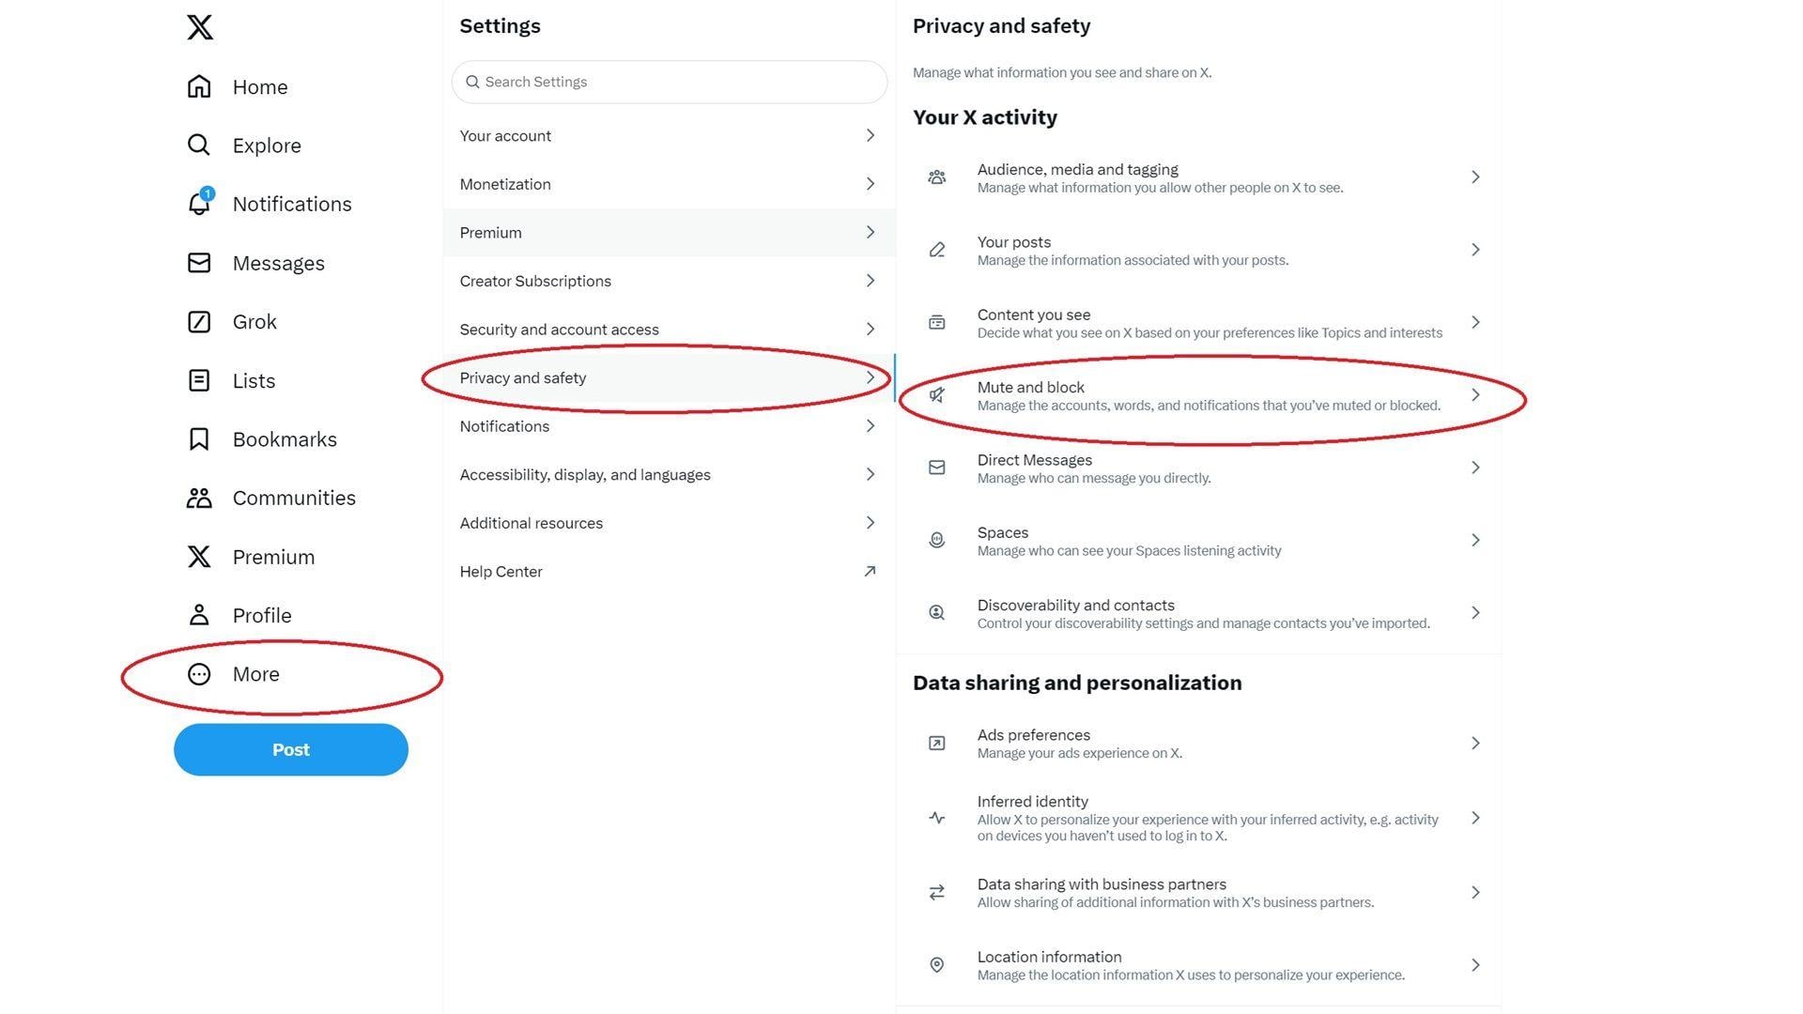This screenshot has width=1803, height=1014.
Task: Open Notifications bell icon in sidebar
Action: pos(199,204)
